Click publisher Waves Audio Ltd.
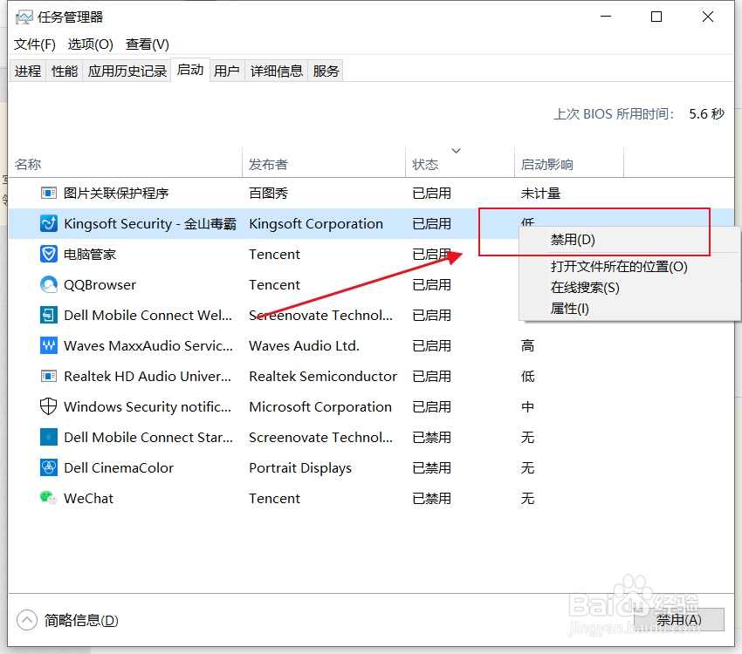Viewport: 742px width, 654px height. 305,346
